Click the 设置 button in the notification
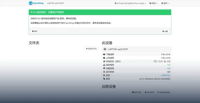The image size is (200, 103). point(165,31)
